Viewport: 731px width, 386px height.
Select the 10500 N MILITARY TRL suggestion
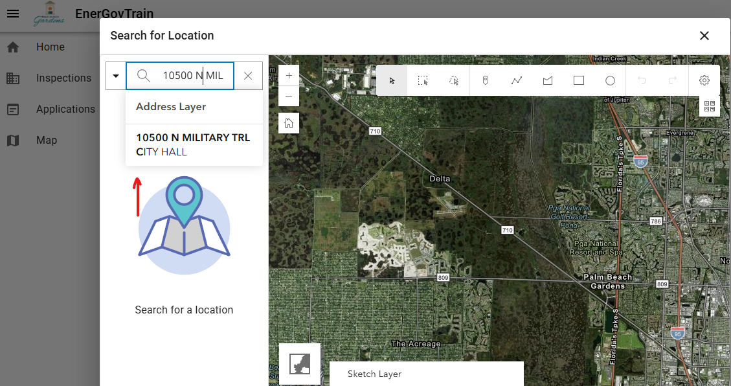click(193, 144)
